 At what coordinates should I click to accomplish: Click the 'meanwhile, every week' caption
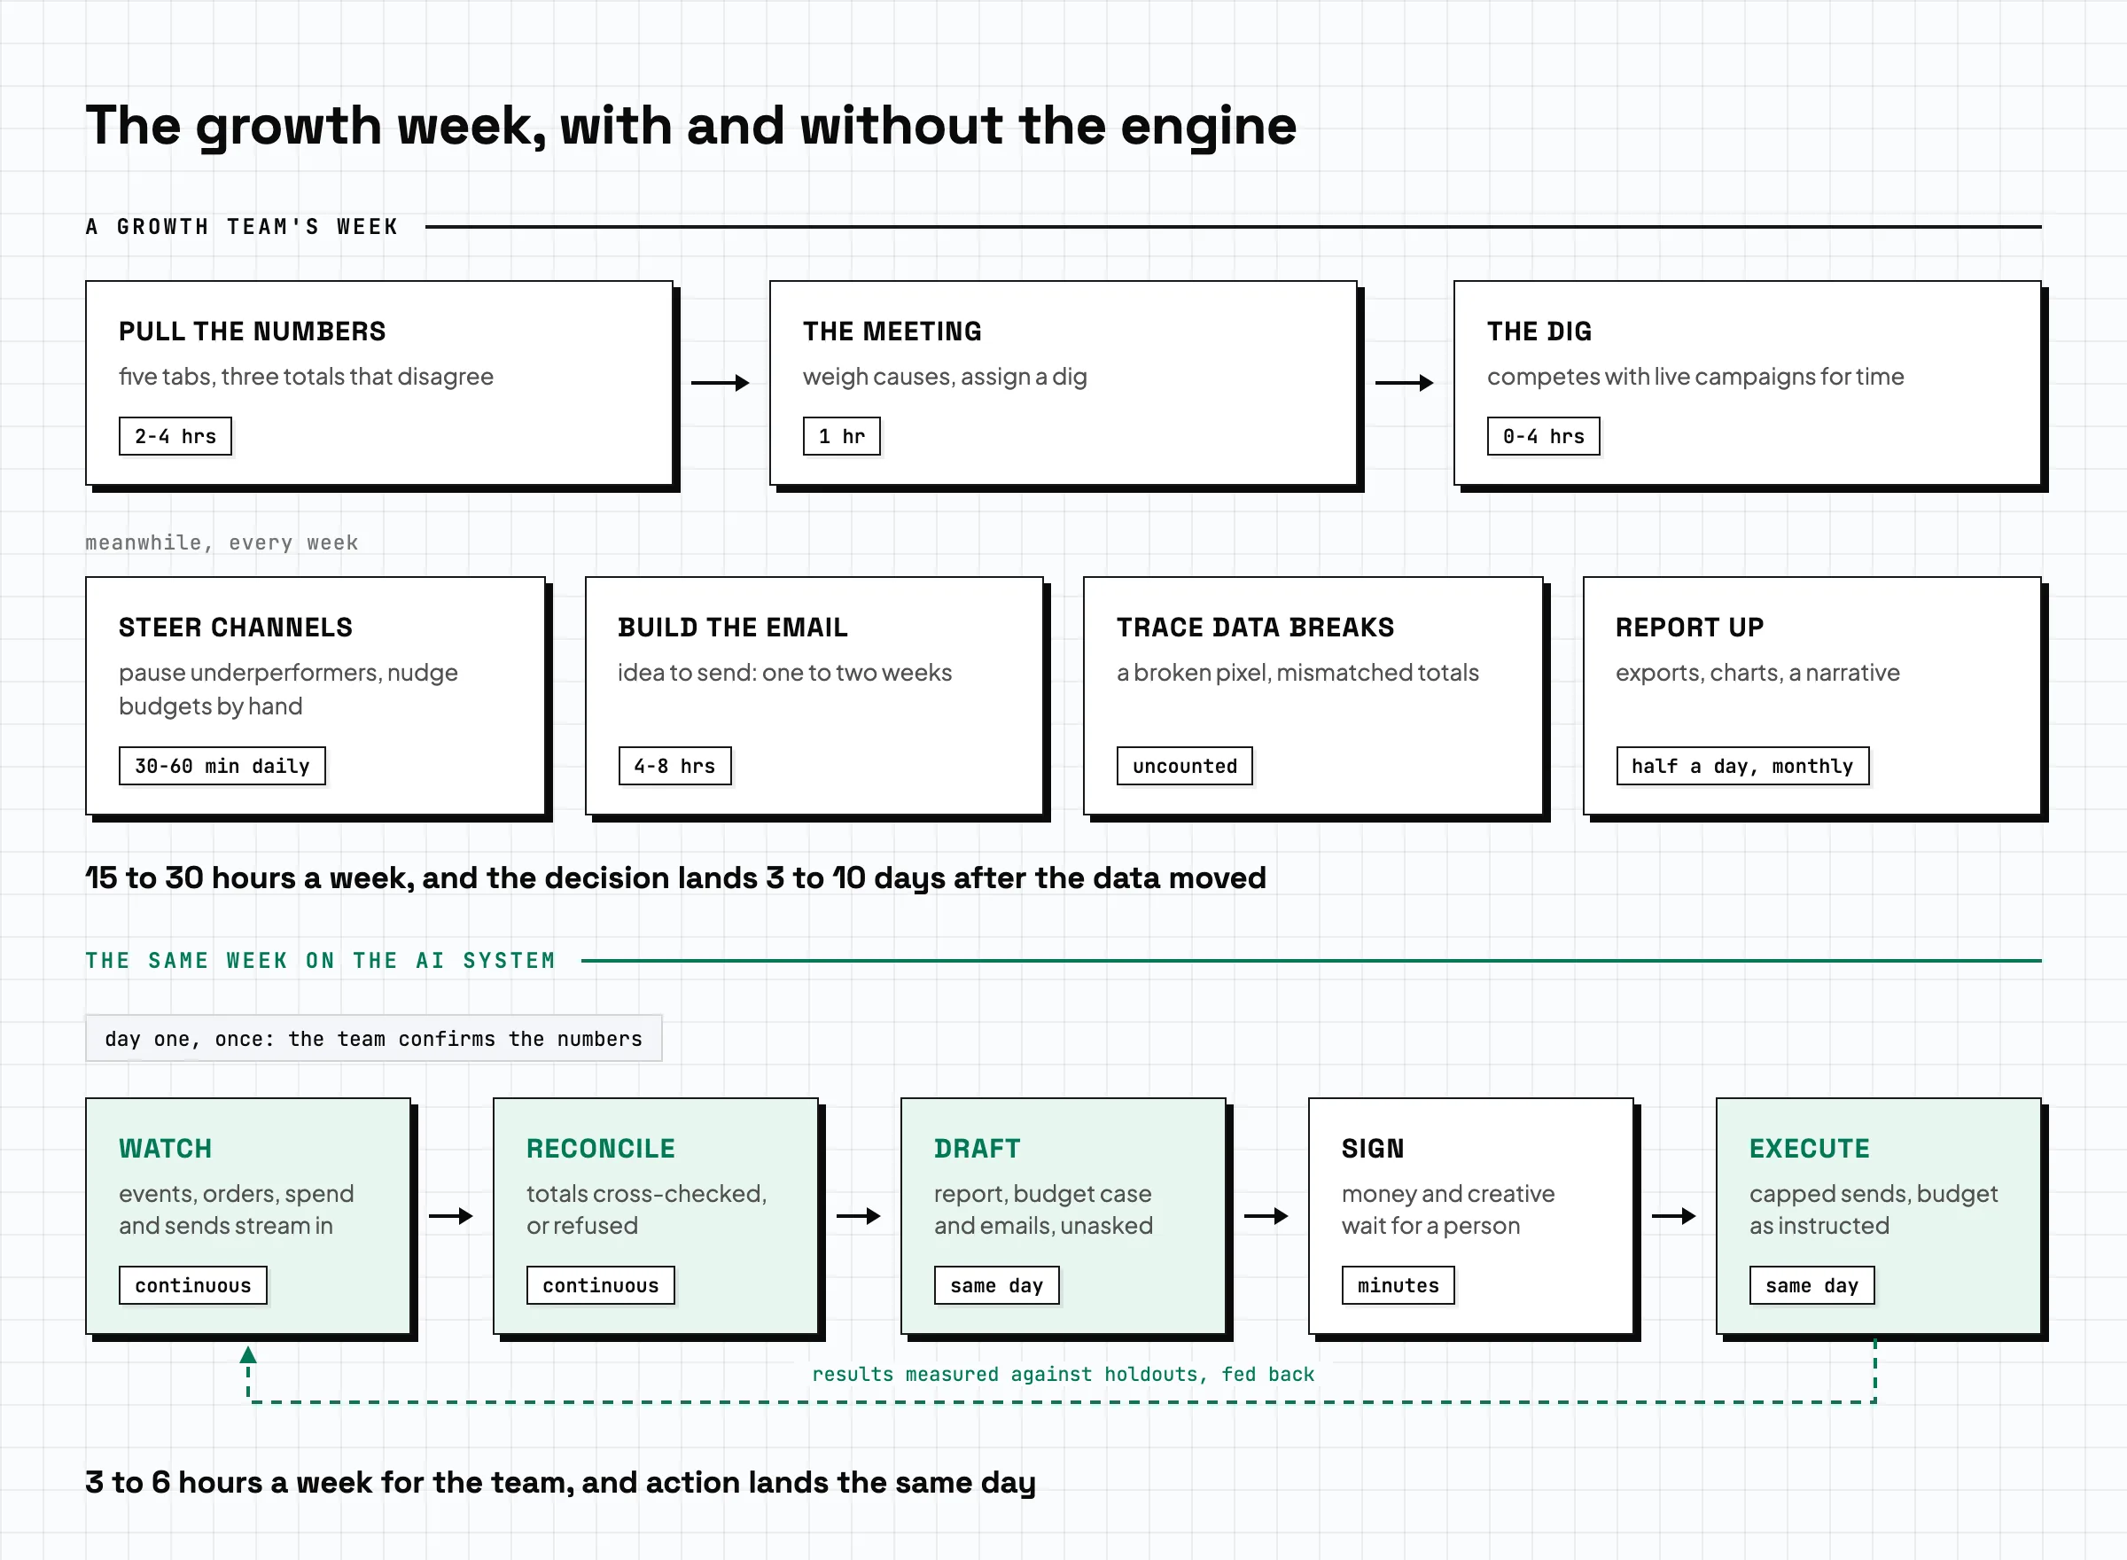point(222,543)
